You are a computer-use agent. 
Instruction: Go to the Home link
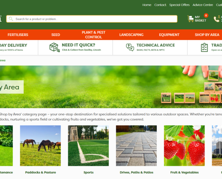click(x=147, y=5)
